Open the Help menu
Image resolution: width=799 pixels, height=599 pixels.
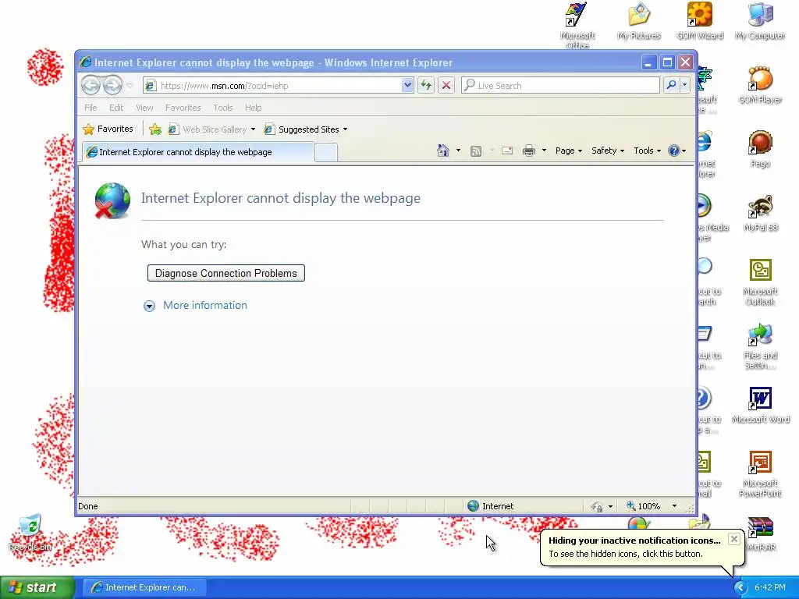[x=254, y=108]
